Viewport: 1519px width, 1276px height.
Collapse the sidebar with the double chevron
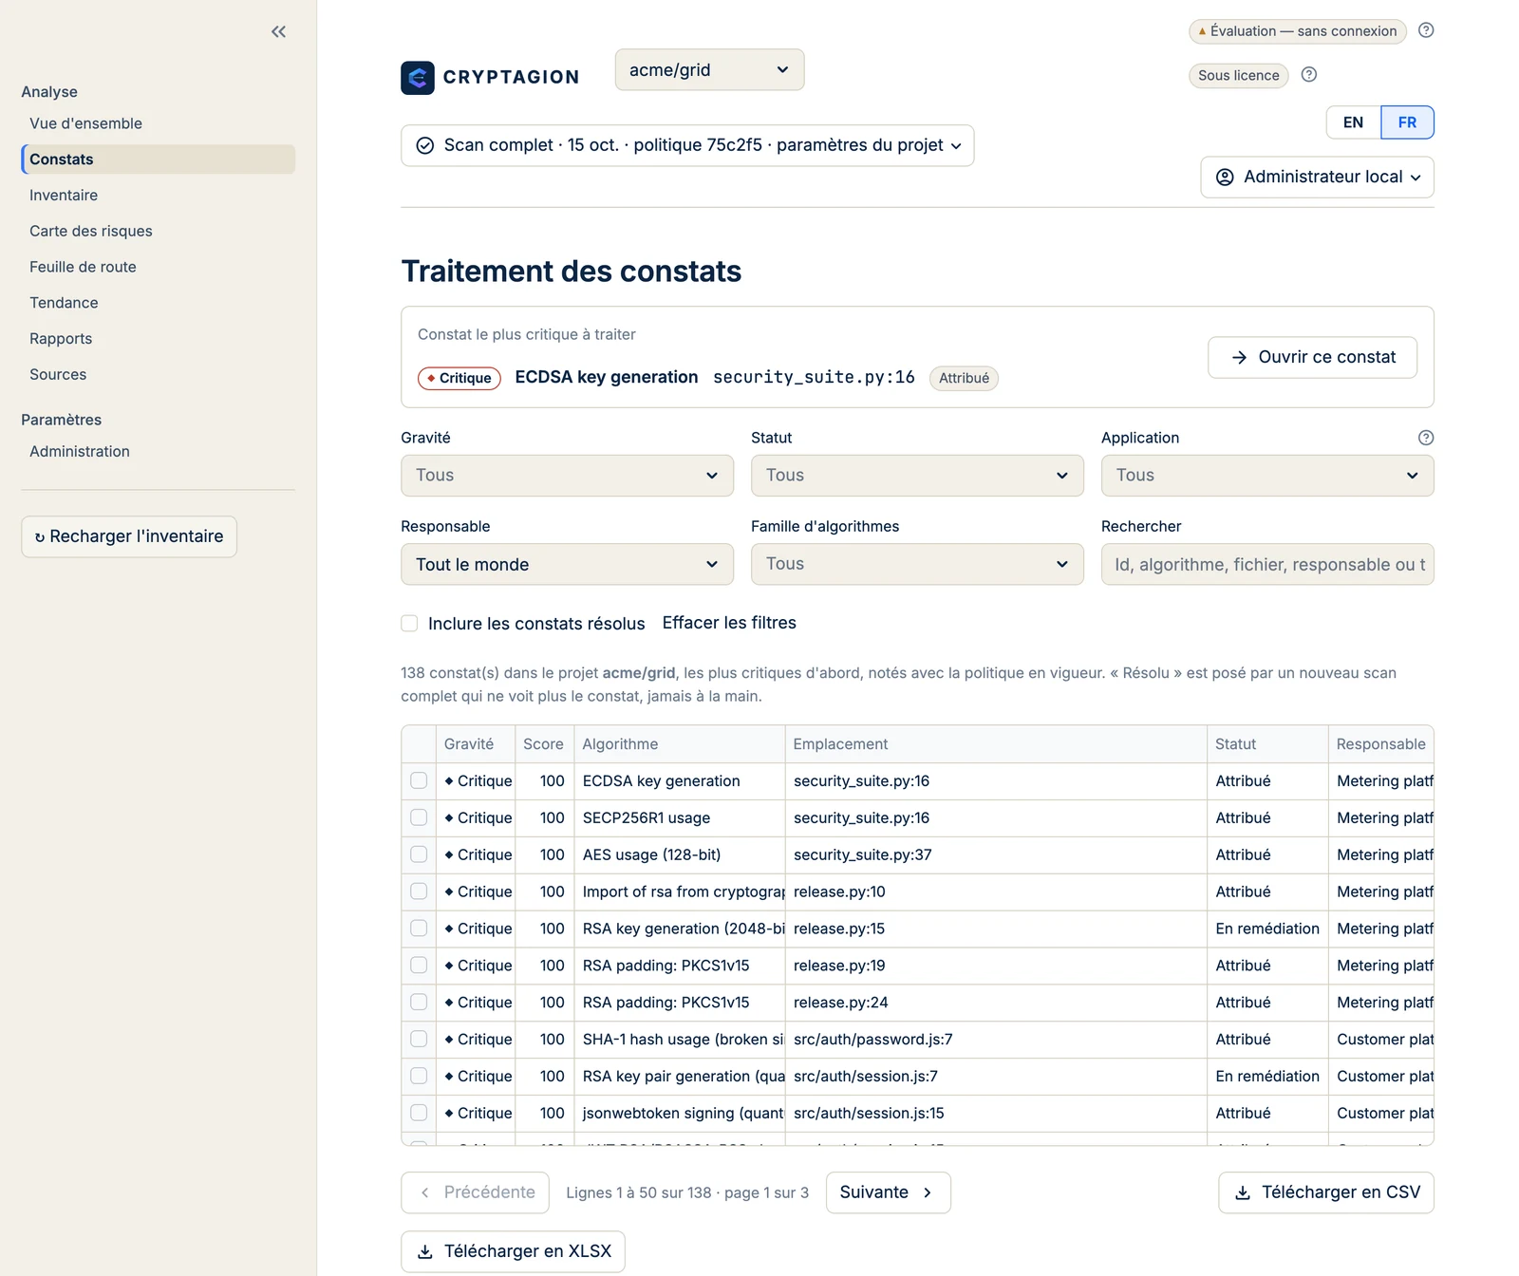[278, 31]
